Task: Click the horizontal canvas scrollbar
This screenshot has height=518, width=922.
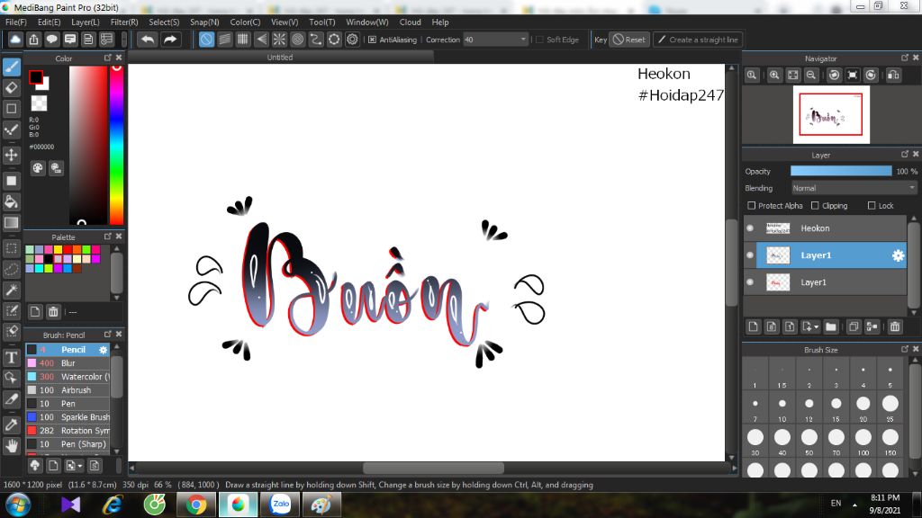Action: coord(433,468)
